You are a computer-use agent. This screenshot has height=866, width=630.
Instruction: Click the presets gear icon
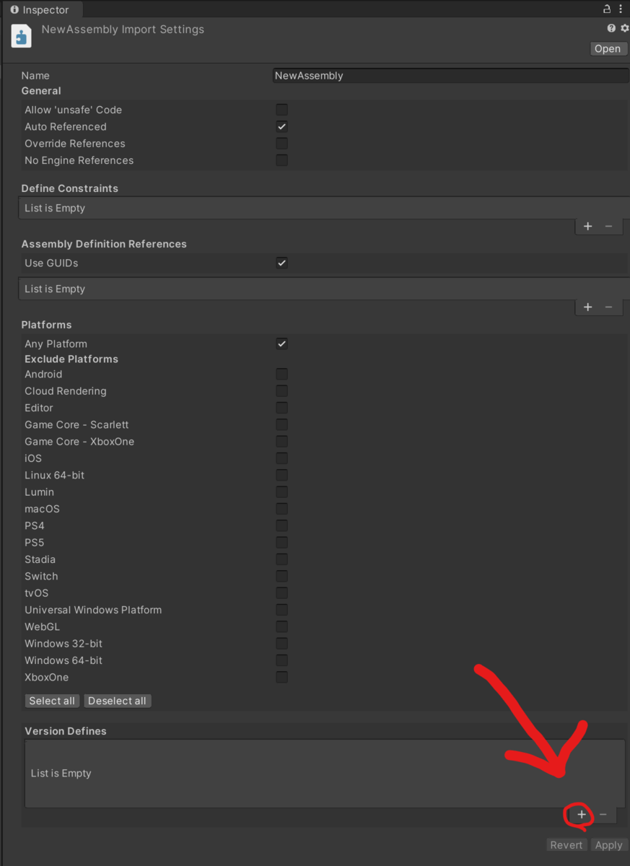(624, 27)
